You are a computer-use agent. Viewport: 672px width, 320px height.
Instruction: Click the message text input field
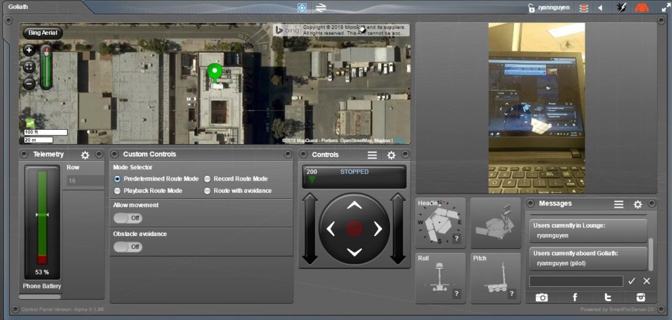[575, 281]
